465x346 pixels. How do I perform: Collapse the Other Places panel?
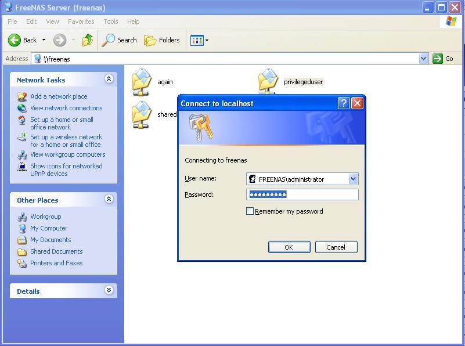(109, 199)
